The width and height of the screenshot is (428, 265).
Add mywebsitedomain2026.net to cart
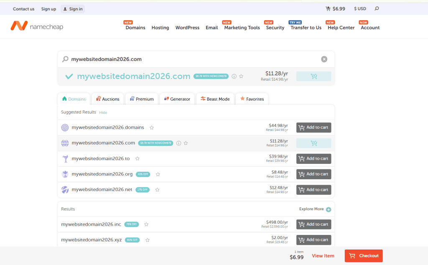click(313, 190)
